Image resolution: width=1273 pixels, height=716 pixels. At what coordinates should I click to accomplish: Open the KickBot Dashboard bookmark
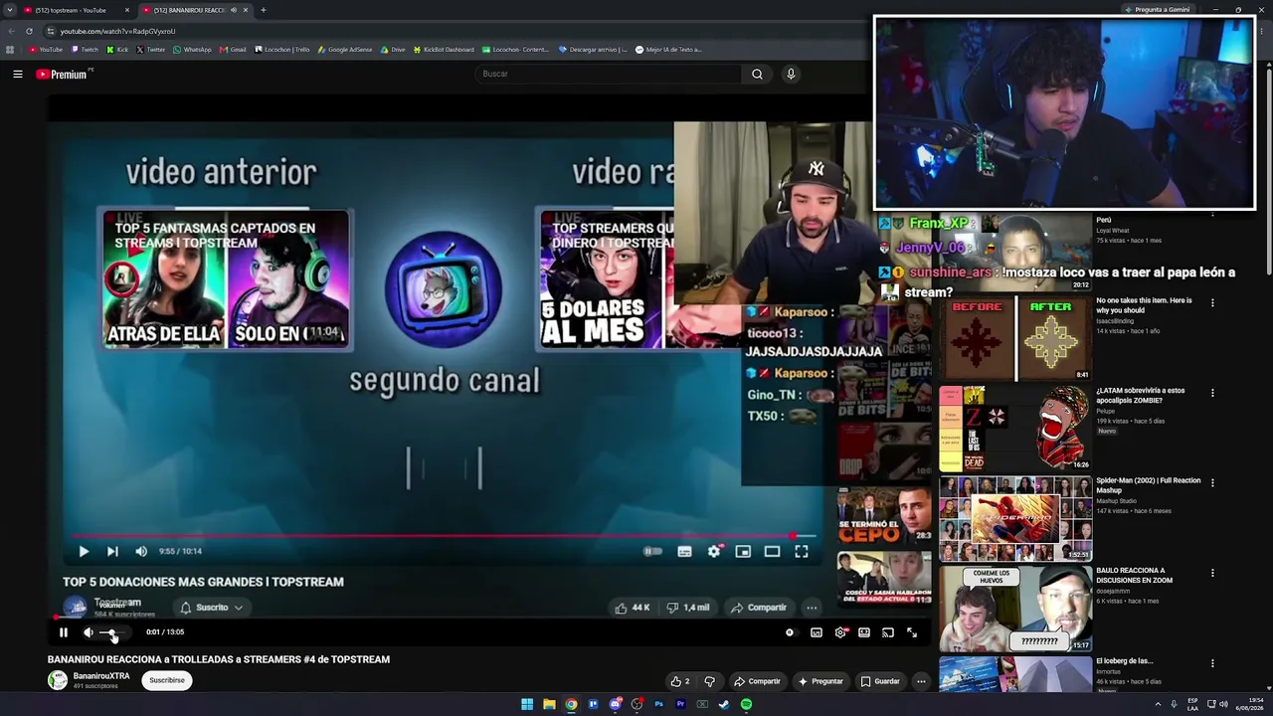(444, 50)
